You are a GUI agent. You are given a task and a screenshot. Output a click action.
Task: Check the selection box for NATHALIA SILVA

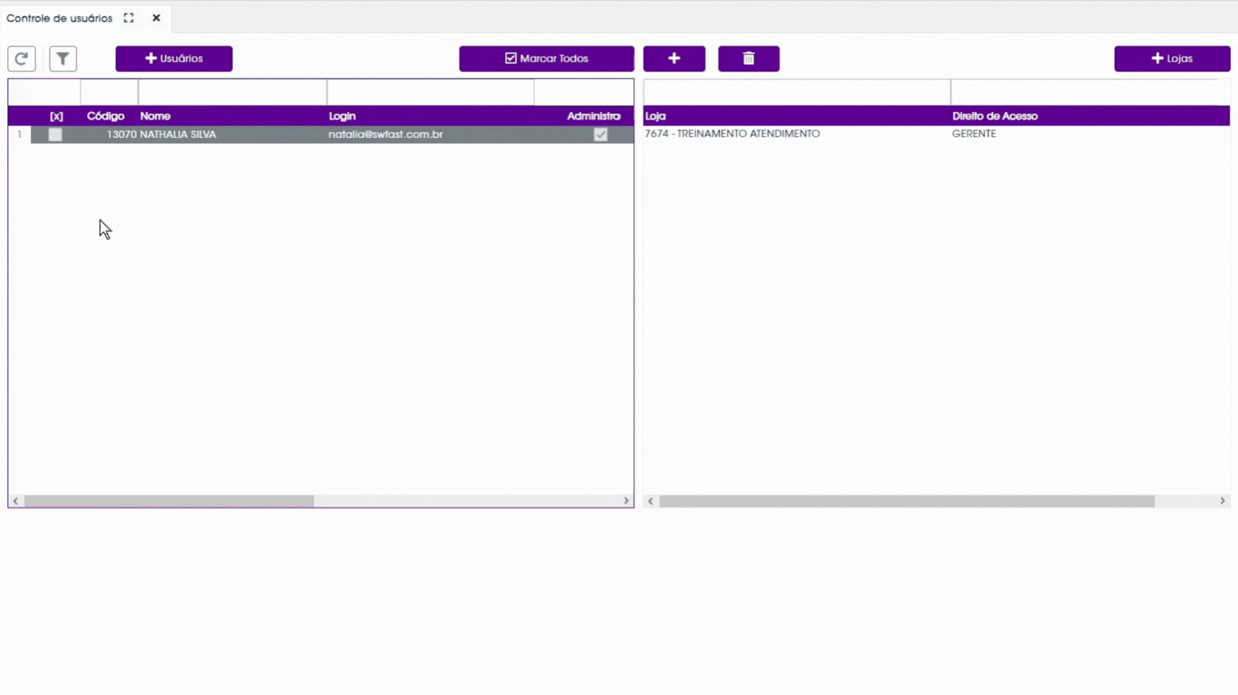55,135
